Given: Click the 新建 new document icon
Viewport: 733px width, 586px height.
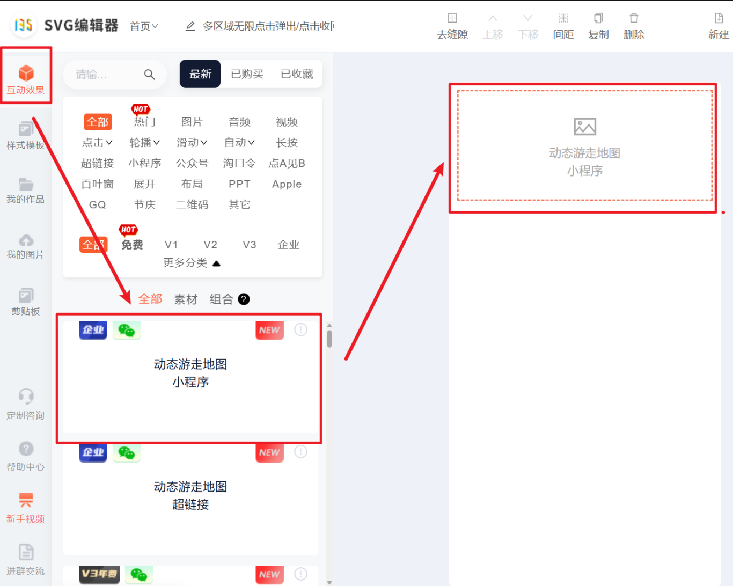Looking at the screenshot, I should pyautogui.click(x=719, y=18).
